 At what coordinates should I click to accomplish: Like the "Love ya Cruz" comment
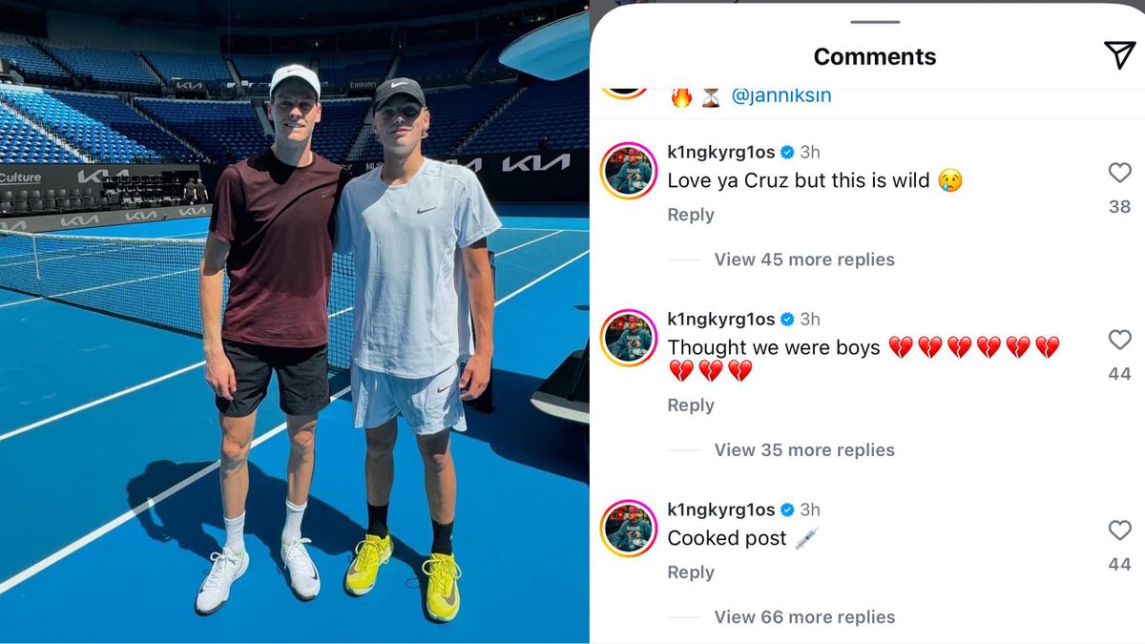(1119, 173)
